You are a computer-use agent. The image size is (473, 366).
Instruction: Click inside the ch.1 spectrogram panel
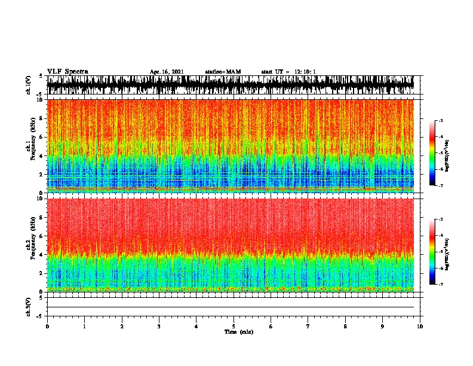click(231, 146)
